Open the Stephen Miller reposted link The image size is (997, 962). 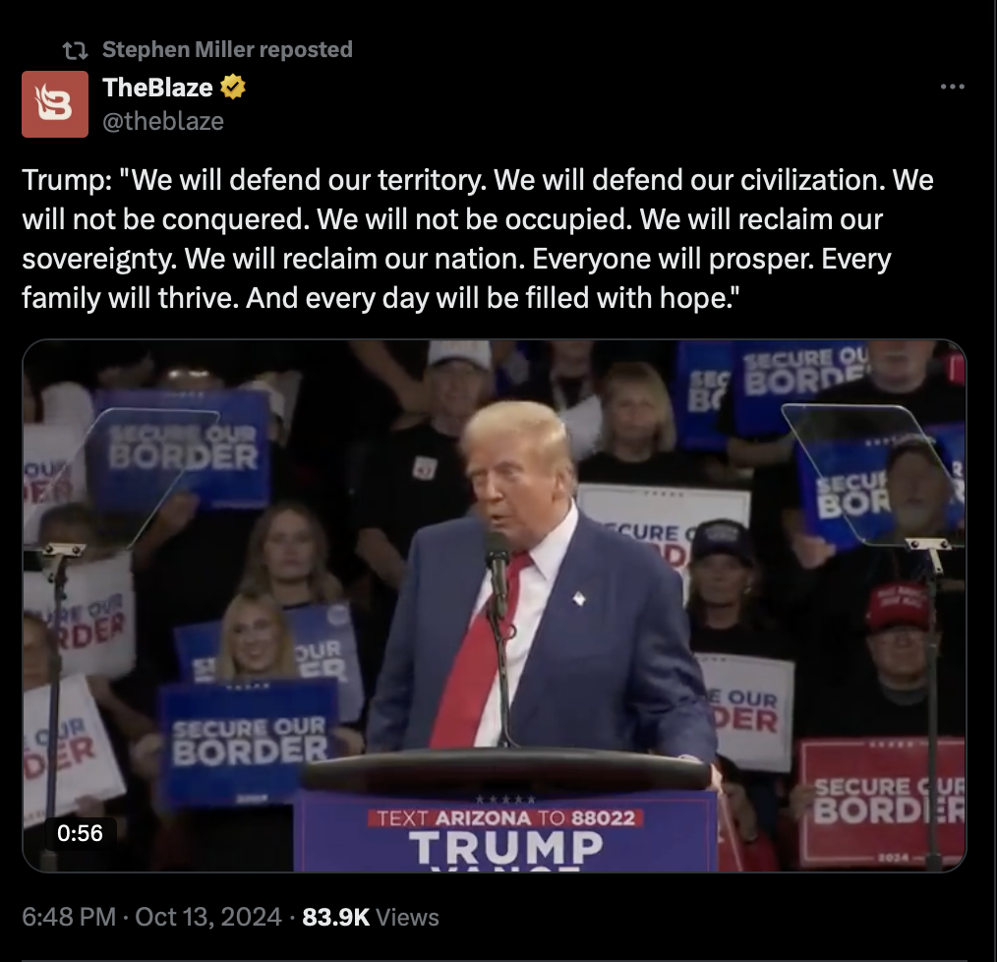tap(227, 49)
